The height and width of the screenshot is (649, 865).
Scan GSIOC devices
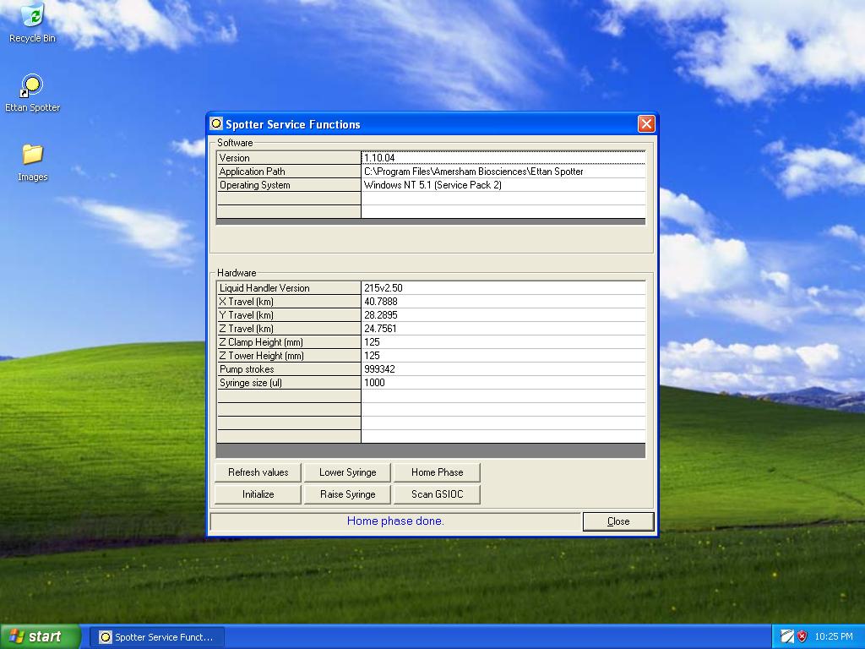pyautogui.click(x=437, y=494)
